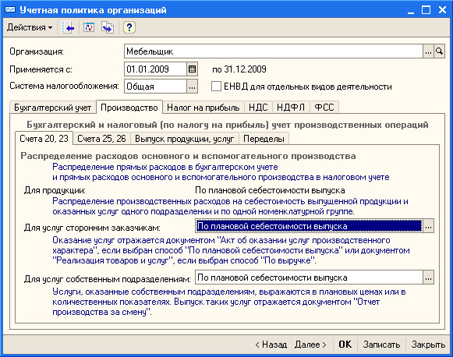Open the Налог на прибыль tab
The height and width of the screenshot is (357, 453).
203,108
